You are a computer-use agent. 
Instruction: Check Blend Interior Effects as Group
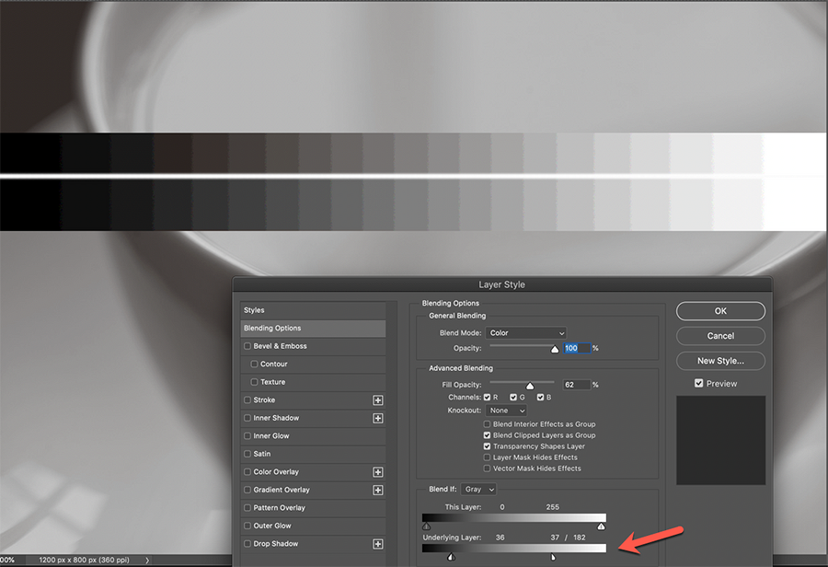pyautogui.click(x=487, y=424)
